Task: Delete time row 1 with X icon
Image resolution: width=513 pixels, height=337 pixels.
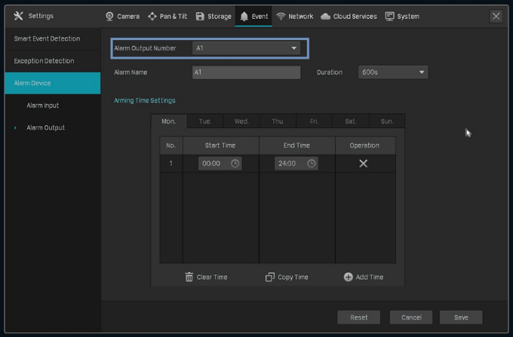Action: [364, 164]
